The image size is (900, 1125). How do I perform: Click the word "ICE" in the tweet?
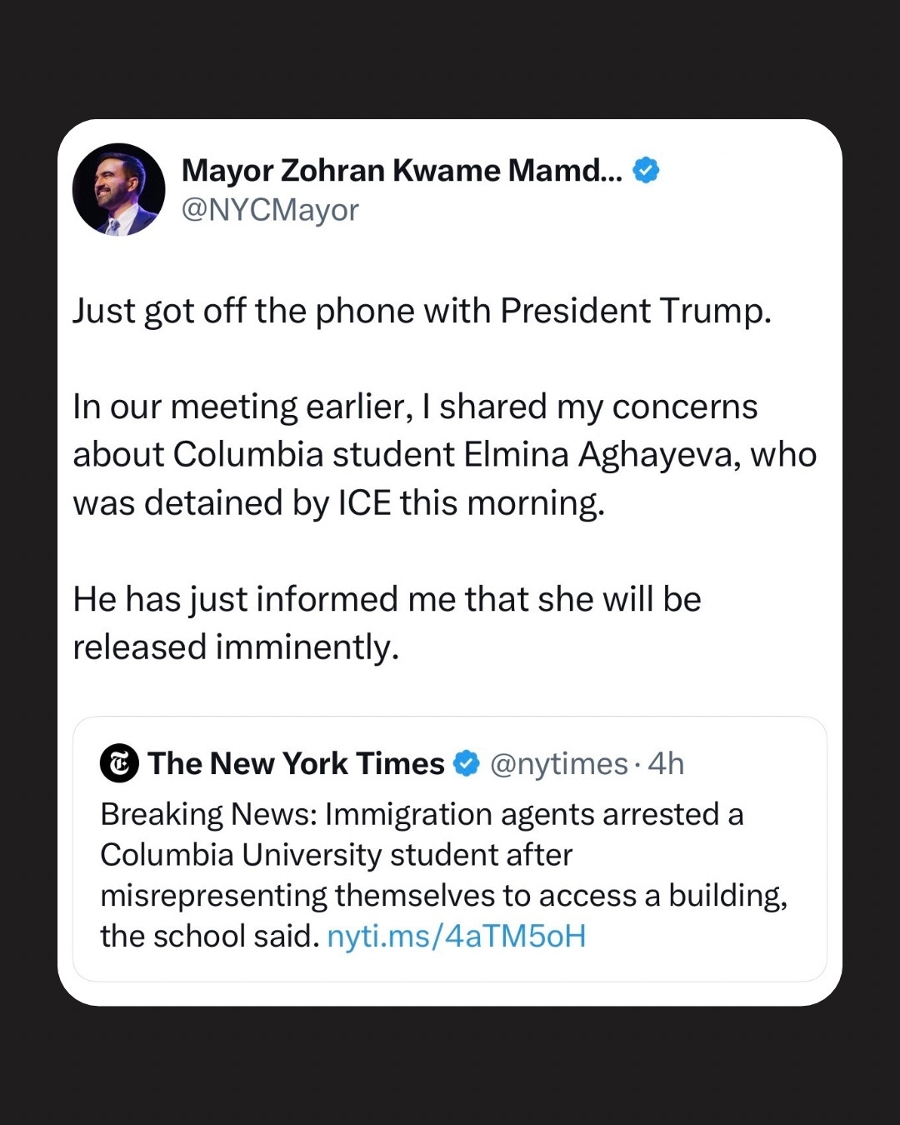click(x=364, y=503)
